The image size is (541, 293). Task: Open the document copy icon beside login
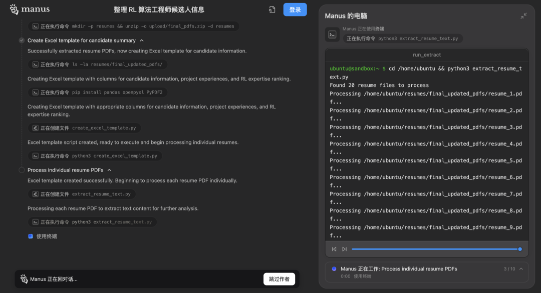tap(272, 9)
